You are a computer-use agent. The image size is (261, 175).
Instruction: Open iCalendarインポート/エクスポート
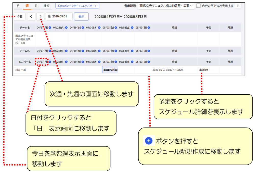click(77, 6)
